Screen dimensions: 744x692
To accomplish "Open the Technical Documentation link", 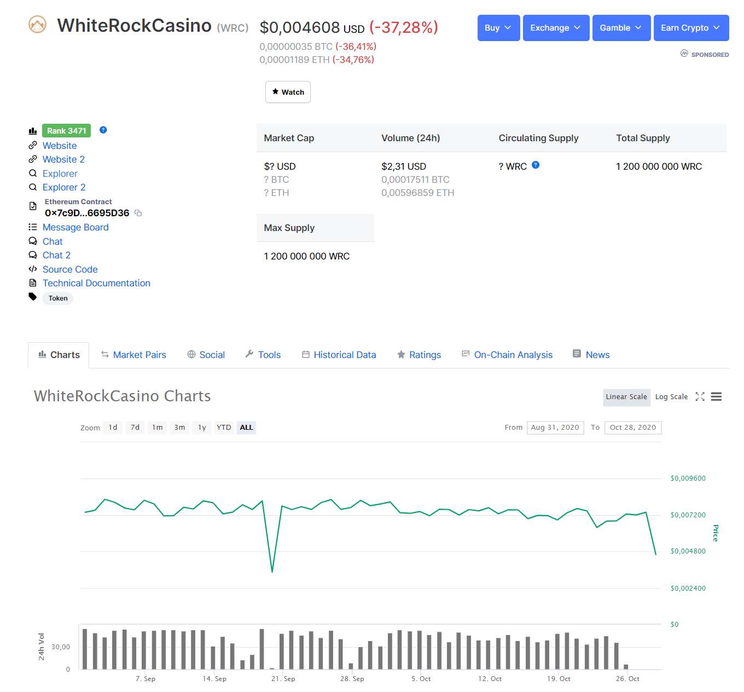I will pos(96,283).
